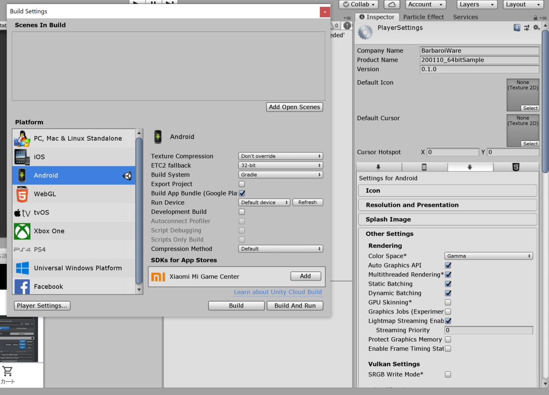This screenshot has height=395, width=549.
Task: Open the Collab dropdown
Action: pos(359,5)
